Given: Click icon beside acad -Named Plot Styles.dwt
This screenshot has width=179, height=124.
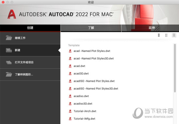Looking at the screenshot, I should (70, 51).
